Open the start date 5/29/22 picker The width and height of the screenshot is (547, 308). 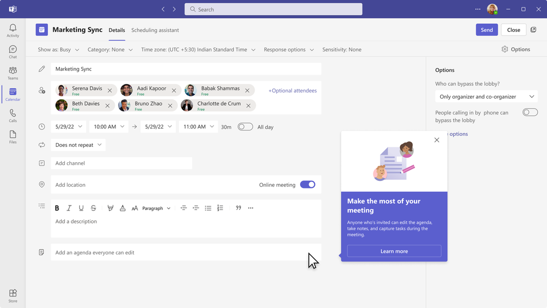pyautogui.click(x=68, y=127)
